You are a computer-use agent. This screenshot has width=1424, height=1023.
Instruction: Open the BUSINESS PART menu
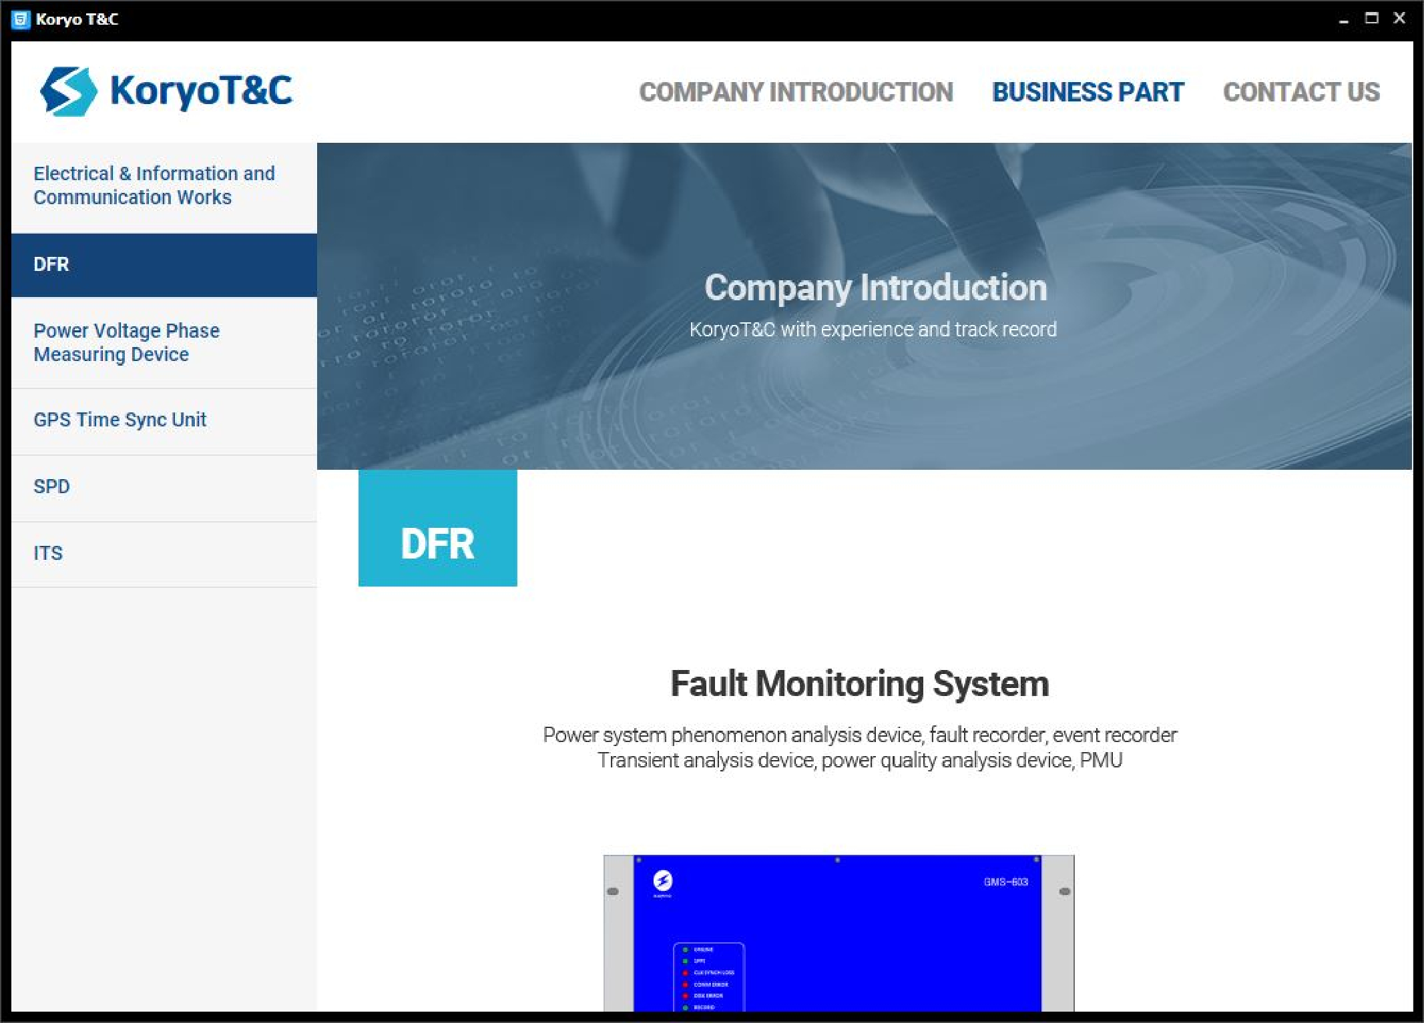pyautogui.click(x=1088, y=92)
